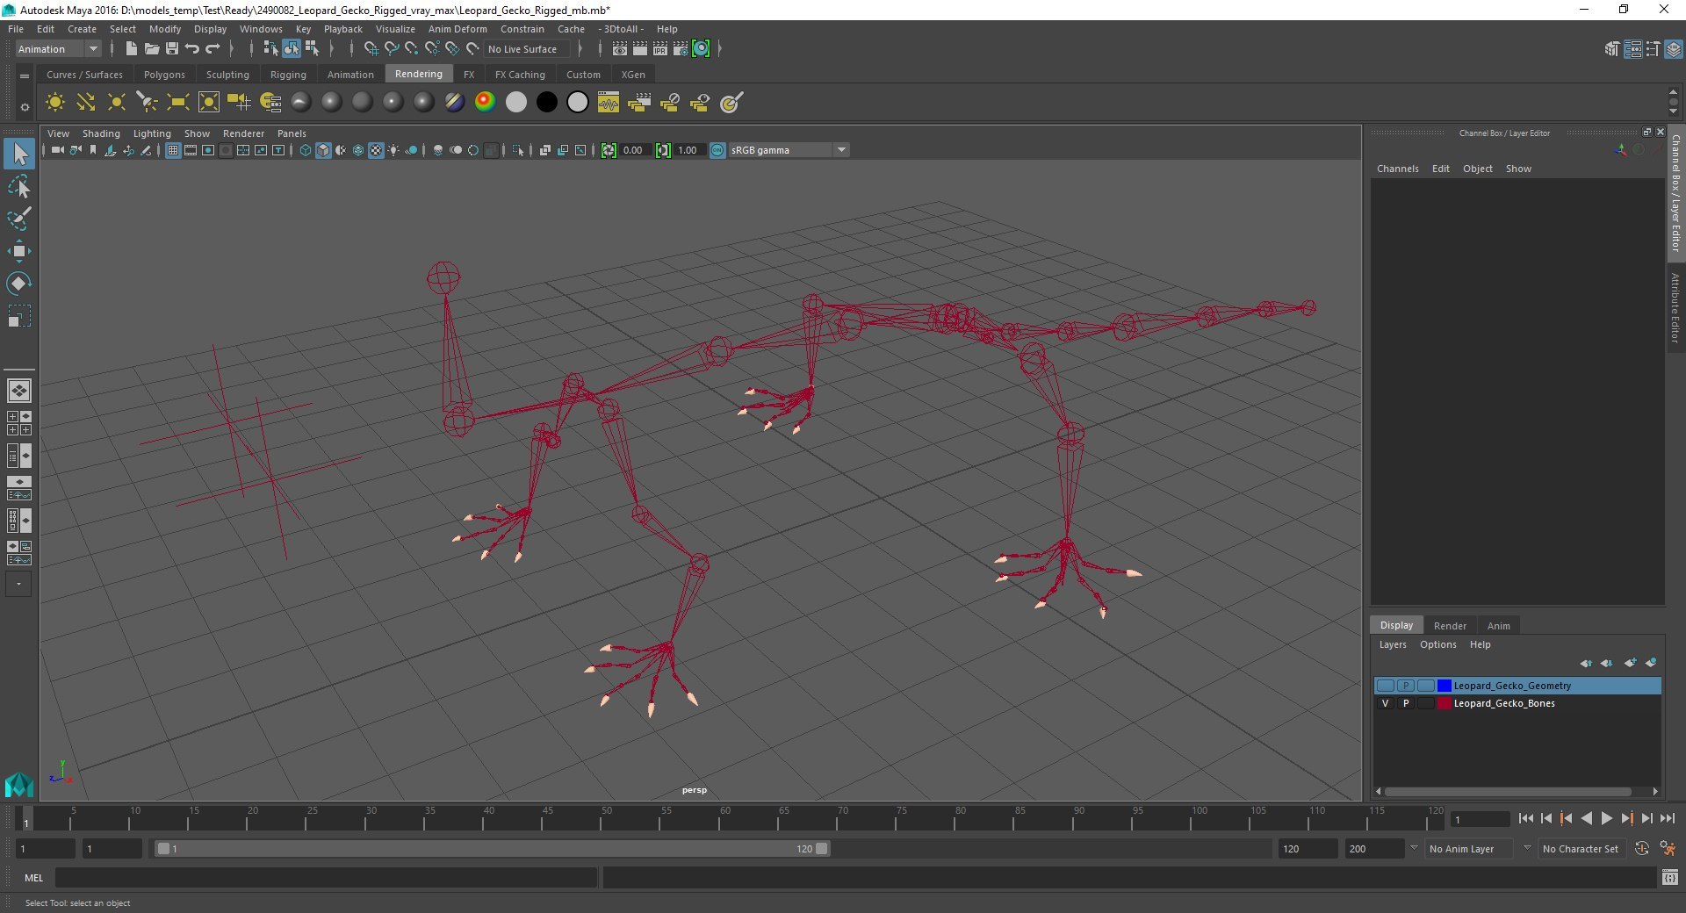Click the Directional Light shelf icon
Screen dimensions: 1686x913
(x=85, y=103)
